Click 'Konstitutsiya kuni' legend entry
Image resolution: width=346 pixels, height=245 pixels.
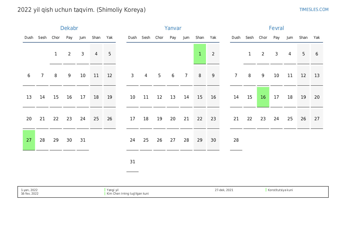[280, 190]
